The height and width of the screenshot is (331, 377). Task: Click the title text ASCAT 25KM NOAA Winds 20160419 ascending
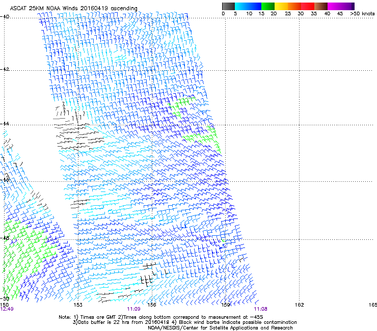click(x=73, y=8)
